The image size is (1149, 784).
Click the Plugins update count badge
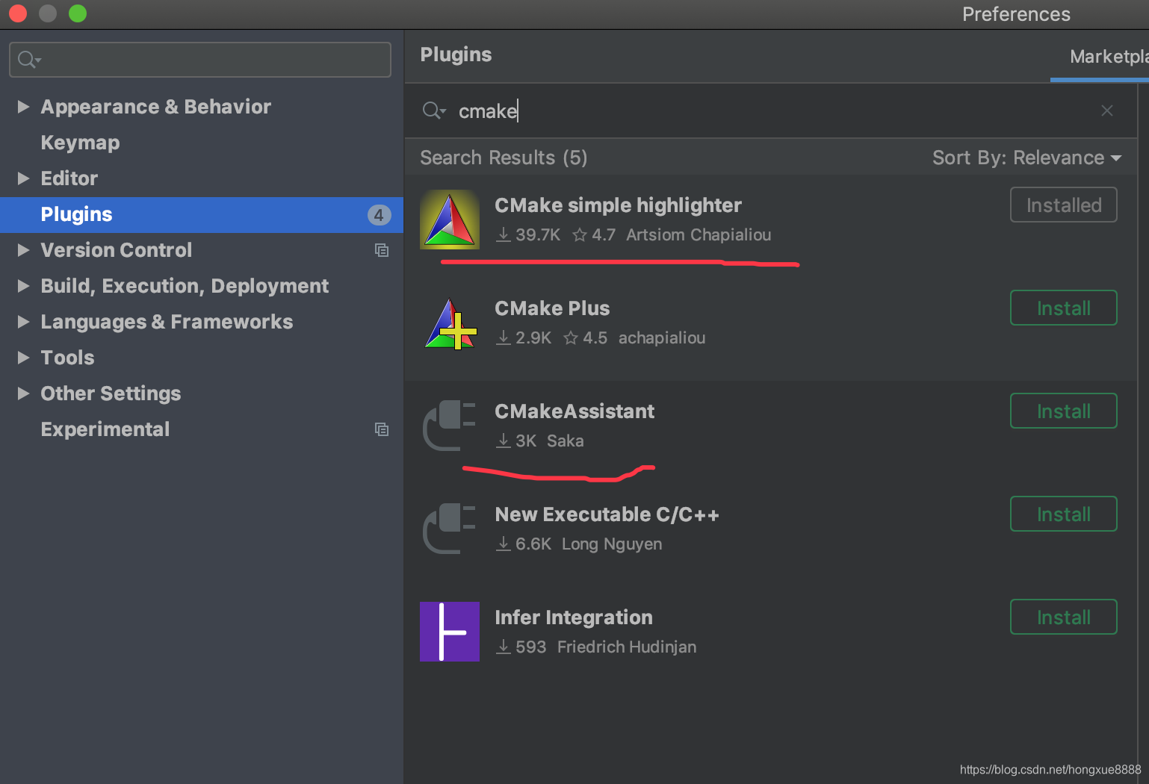coord(380,215)
